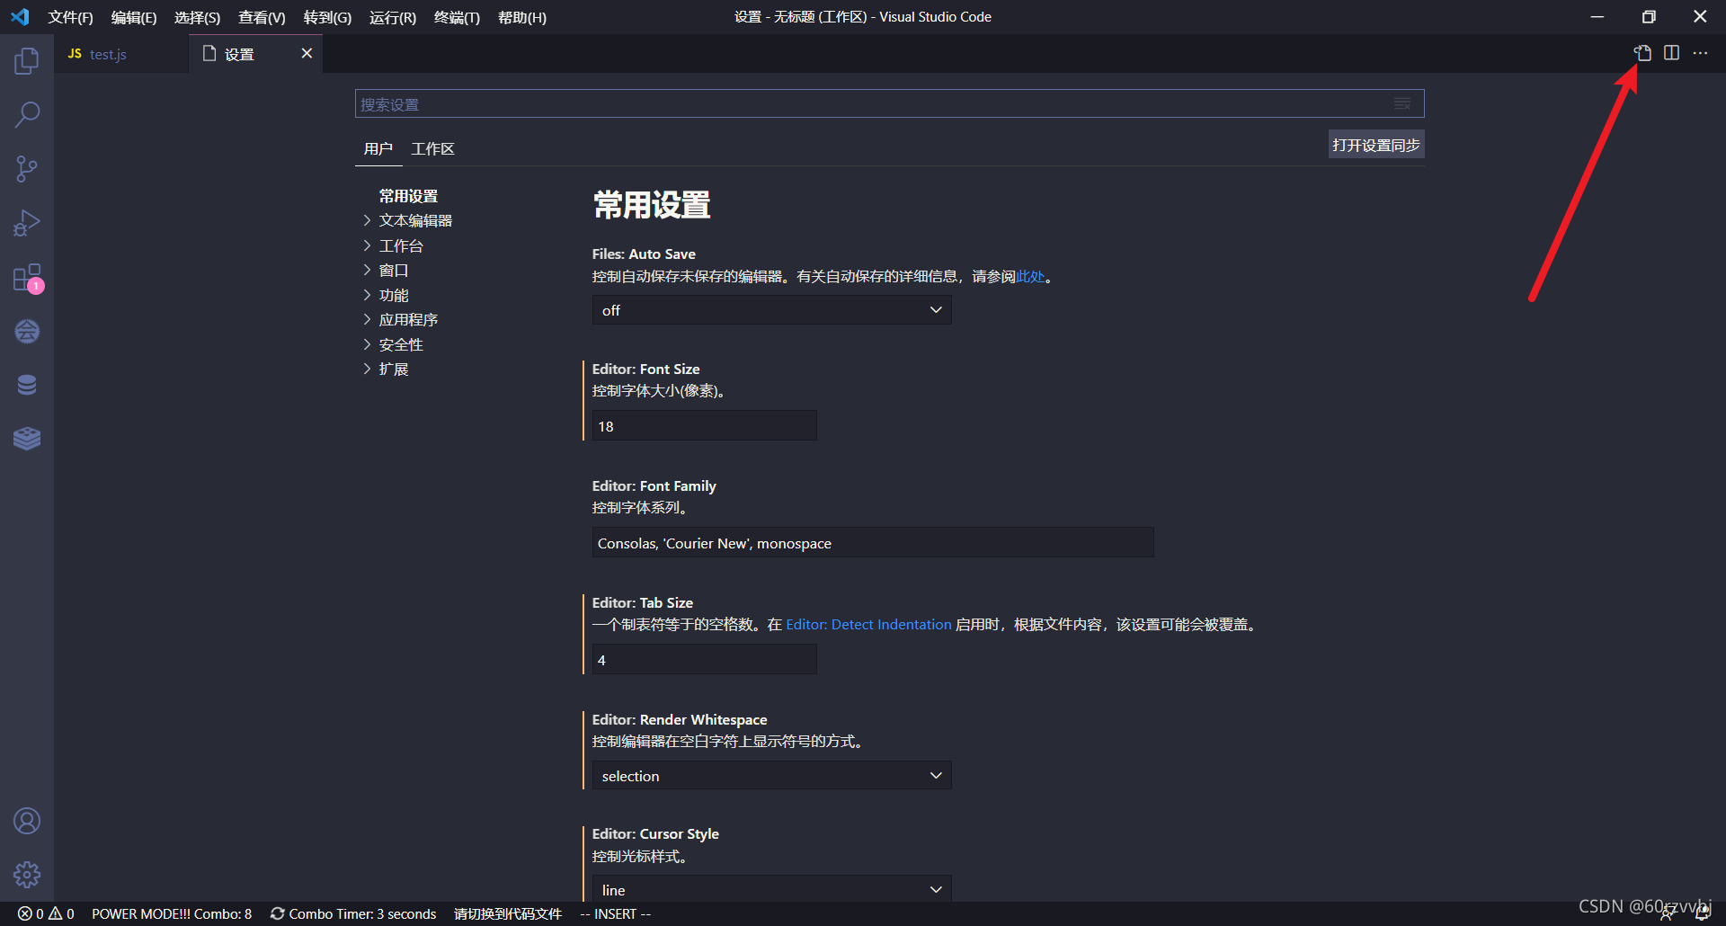Switch to the 工作区 settings tab
Screen dimensions: 1726x926
coord(432,148)
